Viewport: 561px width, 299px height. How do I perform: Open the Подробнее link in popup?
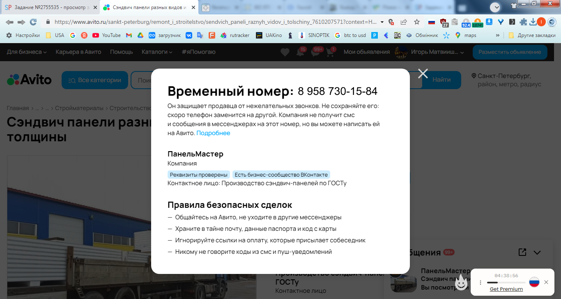coord(213,133)
